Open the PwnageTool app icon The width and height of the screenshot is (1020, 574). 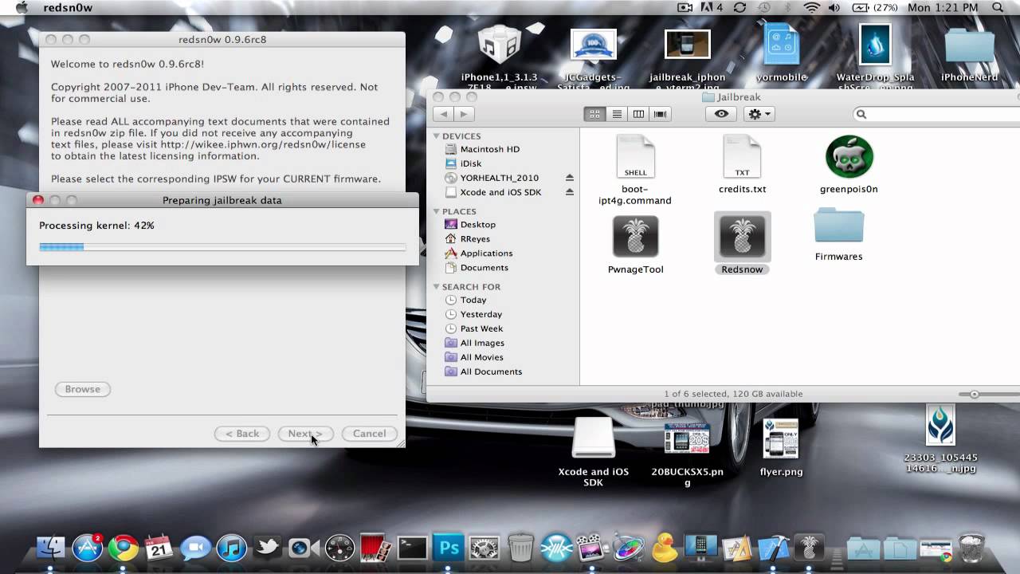(635, 237)
